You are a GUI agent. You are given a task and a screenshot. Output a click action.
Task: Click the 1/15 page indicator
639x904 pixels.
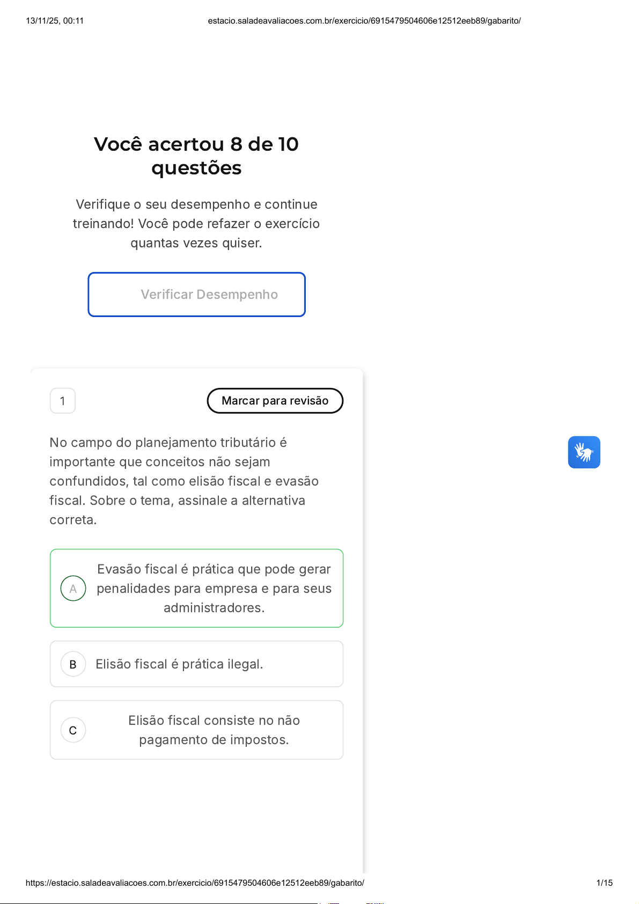click(604, 883)
